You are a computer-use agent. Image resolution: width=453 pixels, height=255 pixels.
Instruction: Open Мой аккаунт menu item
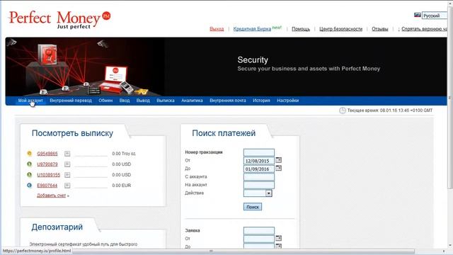30,101
